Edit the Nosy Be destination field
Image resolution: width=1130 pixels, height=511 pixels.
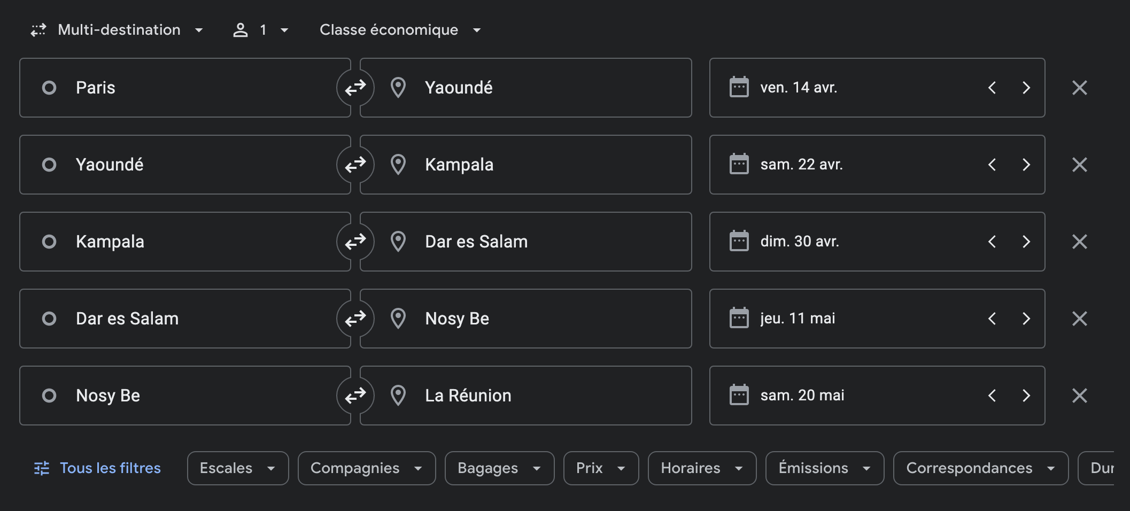click(526, 319)
